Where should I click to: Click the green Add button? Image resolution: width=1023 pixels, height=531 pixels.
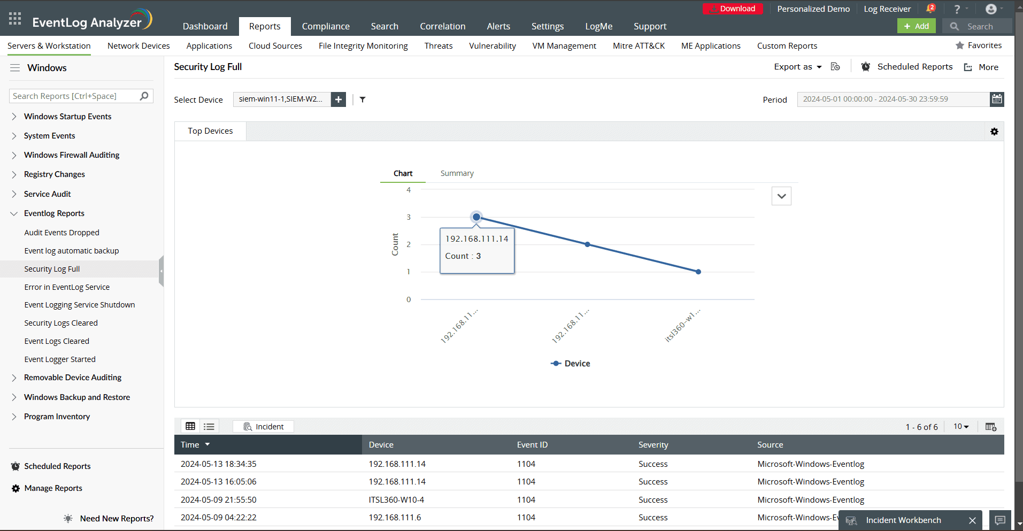(x=917, y=26)
